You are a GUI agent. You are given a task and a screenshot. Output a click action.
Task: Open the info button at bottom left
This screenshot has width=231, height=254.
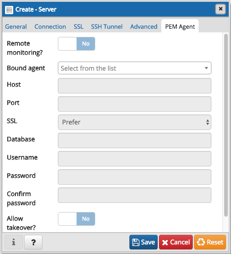pos(14,242)
